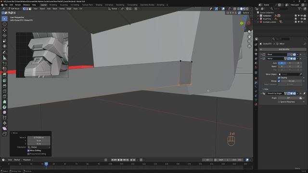The height and width of the screenshot is (173, 308).
Task: Select the Bevel tool in toolbar
Action: (x=4, y=86)
